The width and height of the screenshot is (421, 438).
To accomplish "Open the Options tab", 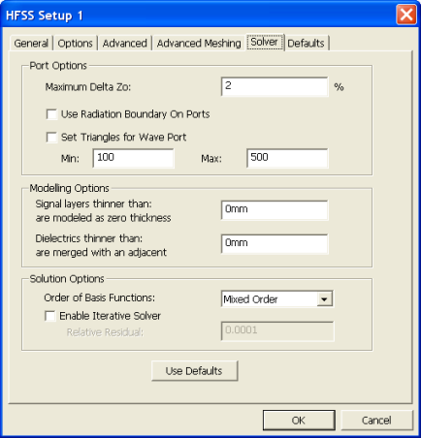I will coord(75,43).
